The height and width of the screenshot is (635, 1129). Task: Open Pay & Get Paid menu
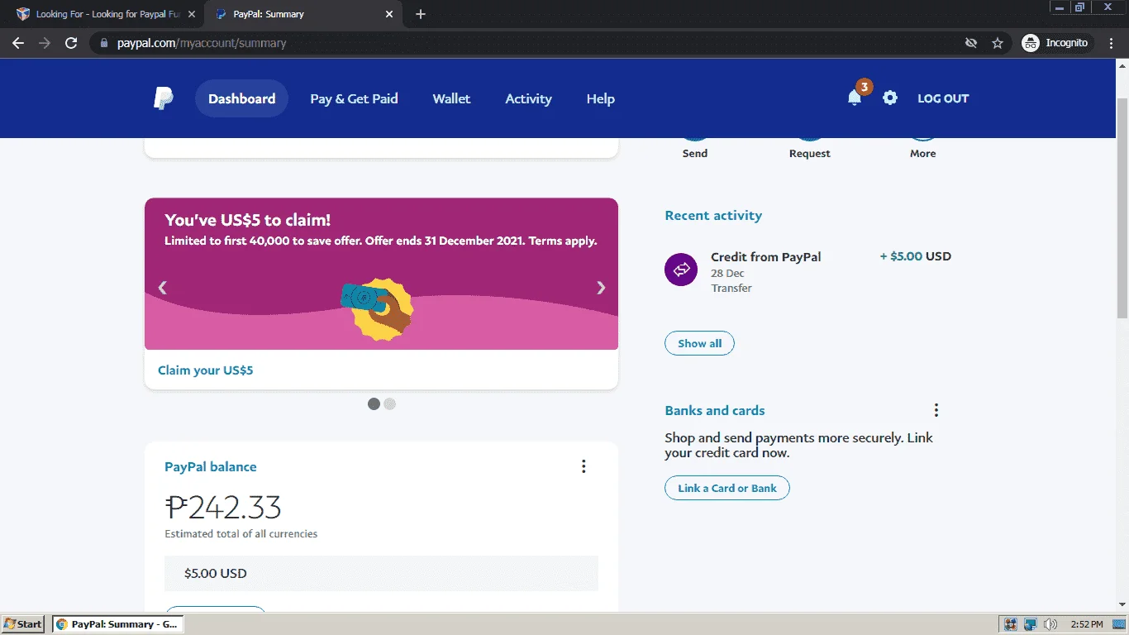354,98
